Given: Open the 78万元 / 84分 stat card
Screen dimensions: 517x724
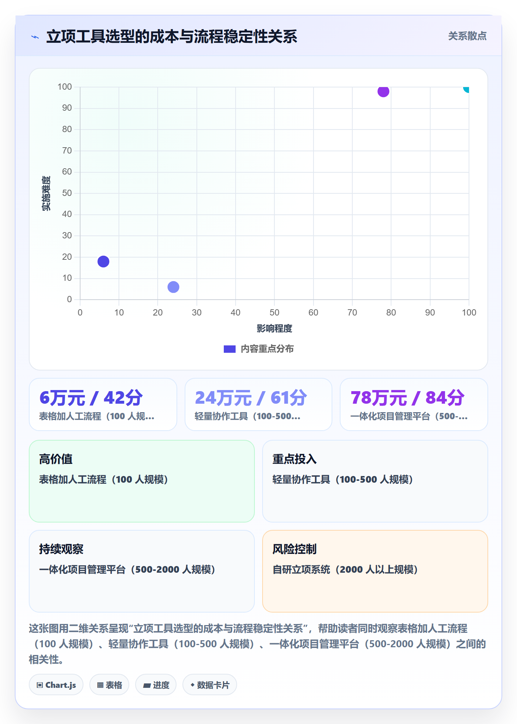Looking at the screenshot, I should point(414,404).
